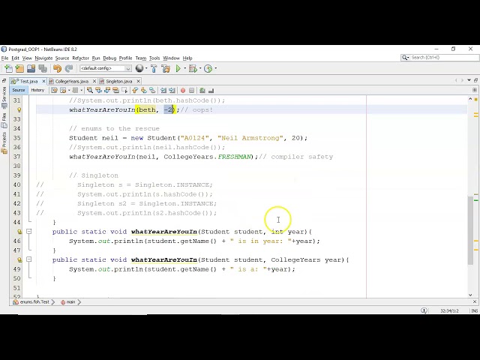The image size is (480, 360).
Task: Click the Debug Project toolbar icon
Action: (193, 68)
